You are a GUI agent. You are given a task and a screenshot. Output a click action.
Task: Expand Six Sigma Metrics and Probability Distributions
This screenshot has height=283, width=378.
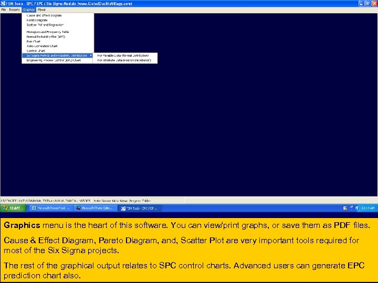pyautogui.click(x=57, y=56)
